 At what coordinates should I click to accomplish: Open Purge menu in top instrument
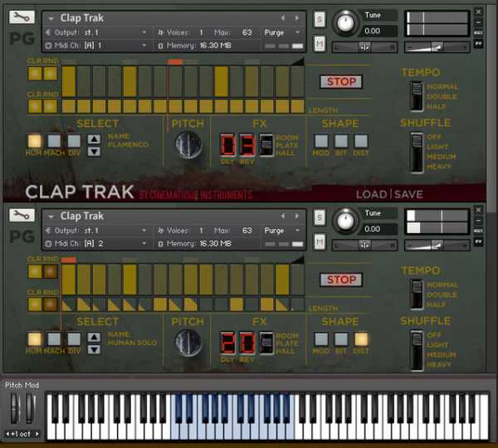pyautogui.click(x=282, y=32)
